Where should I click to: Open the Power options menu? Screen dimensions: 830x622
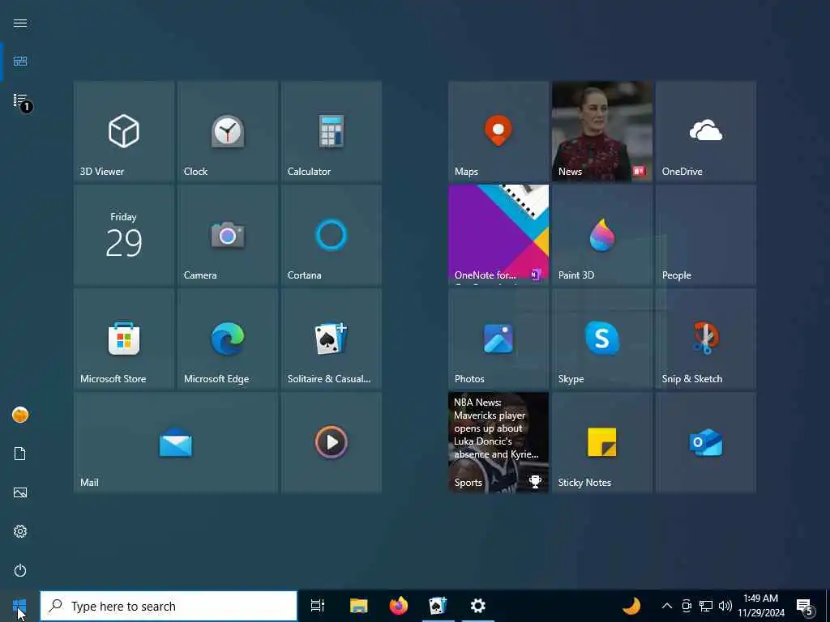coord(20,570)
